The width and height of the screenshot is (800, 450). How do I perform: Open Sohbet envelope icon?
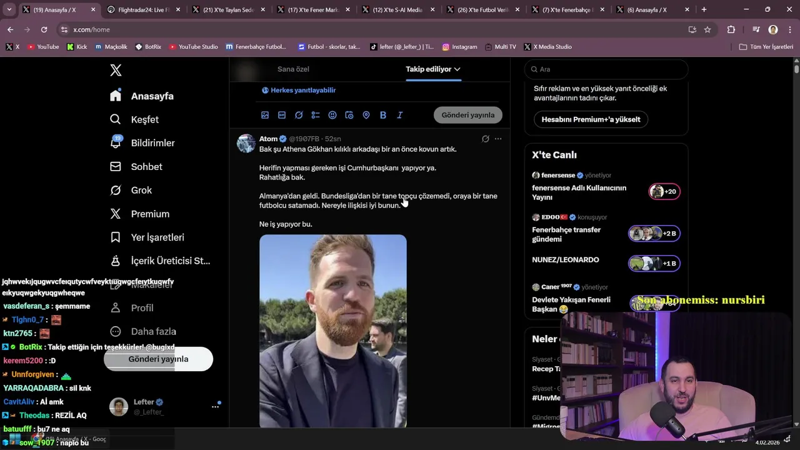click(x=116, y=167)
